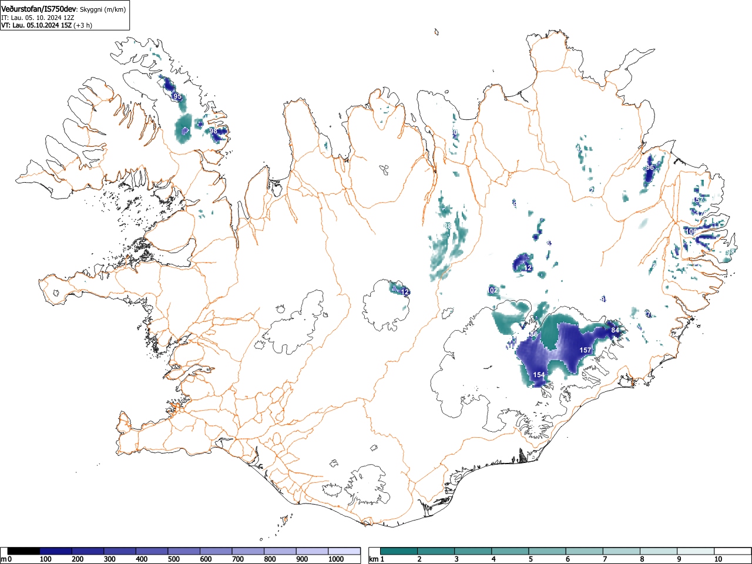752x564 pixels.
Task: Click the '5' tick label on km legend
Action: tap(530, 559)
